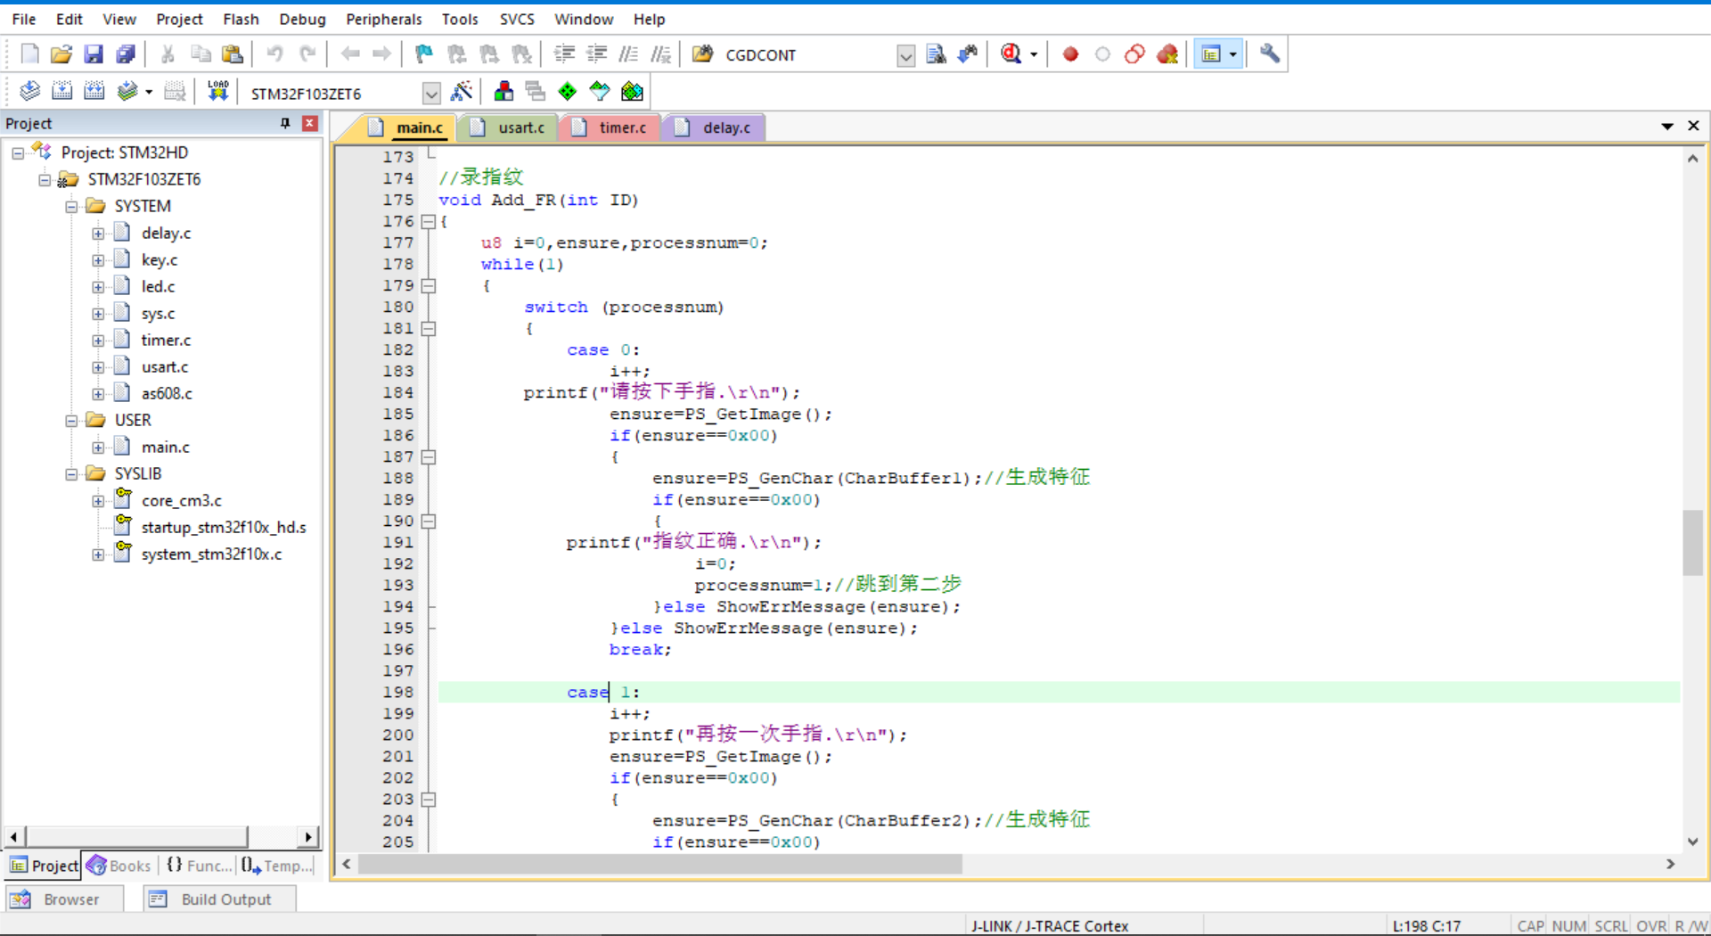Expand the delay.c node in the project tree

pyautogui.click(x=99, y=233)
